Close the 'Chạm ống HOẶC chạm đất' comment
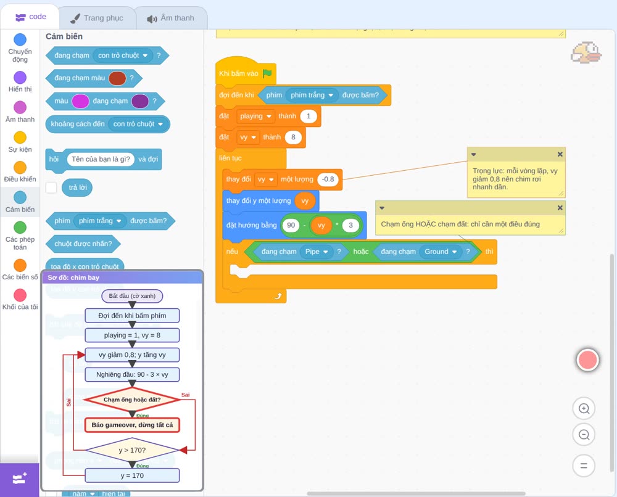This screenshot has width=617, height=497. 560,208
